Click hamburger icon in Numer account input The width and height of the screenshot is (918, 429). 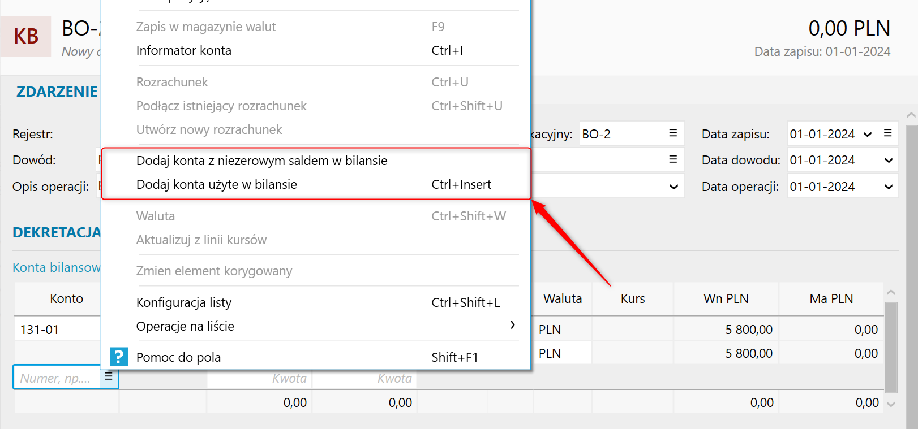coord(109,376)
